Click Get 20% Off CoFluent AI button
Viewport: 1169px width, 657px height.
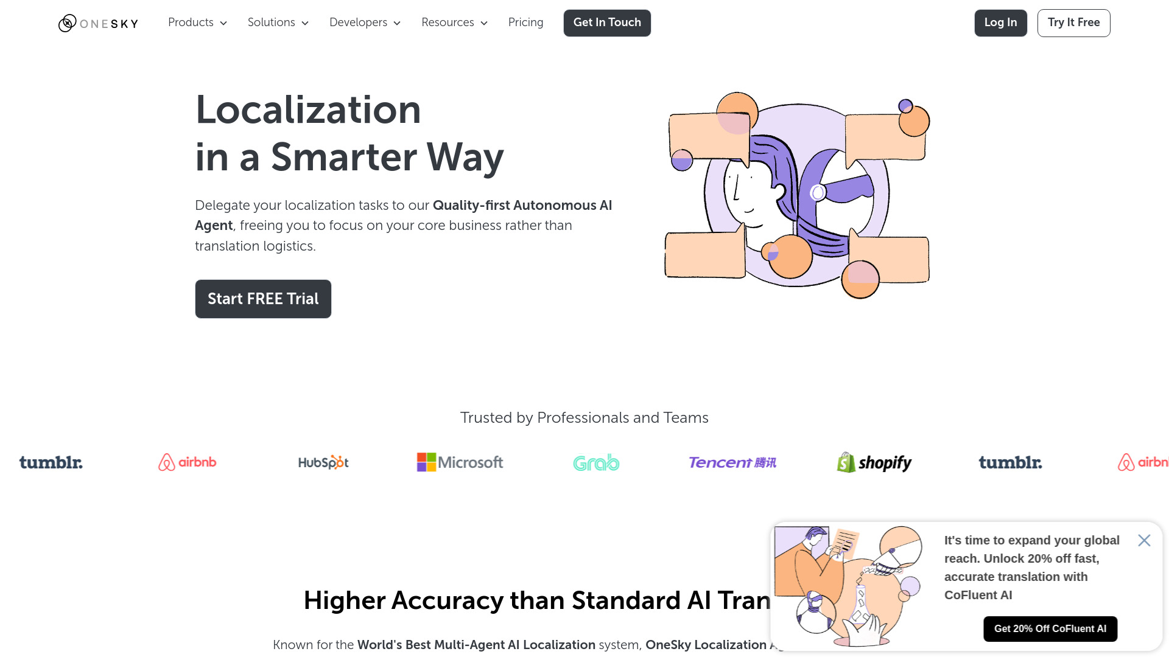pyautogui.click(x=1050, y=628)
